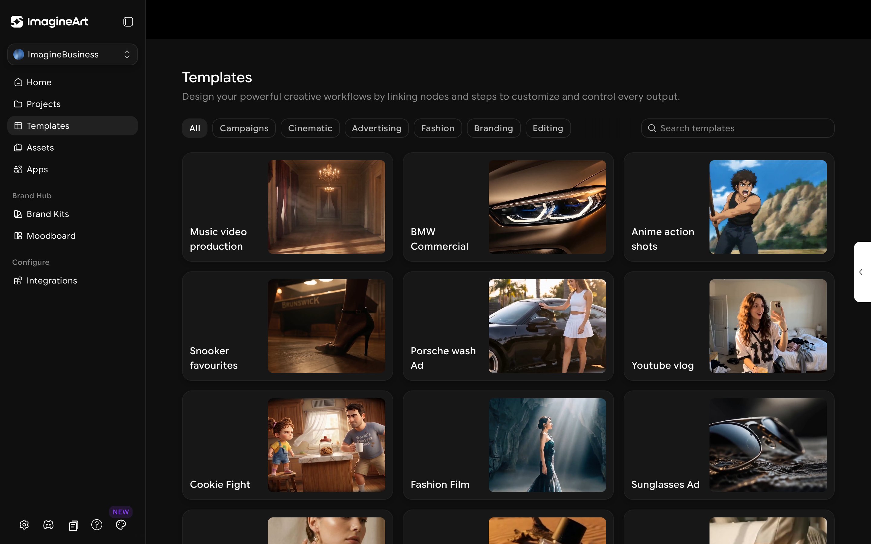This screenshot has height=544, width=871.
Task: Open Brand Kits page
Action: pyautogui.click(x=72, y=214)
